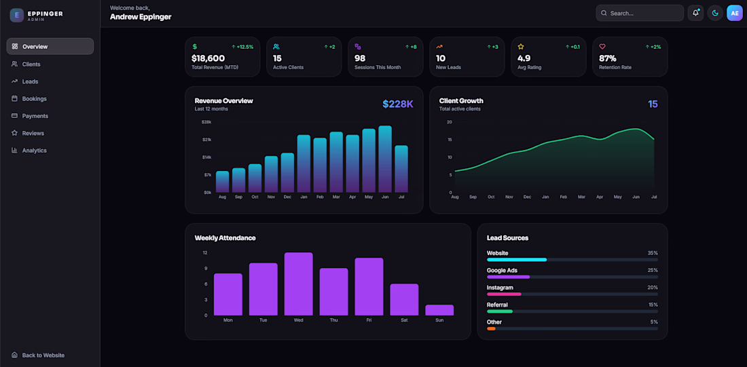Click the Revenue Overview chart title
Image resolution: width=747 pixels, height=367 pixels.
coord(224,101)
